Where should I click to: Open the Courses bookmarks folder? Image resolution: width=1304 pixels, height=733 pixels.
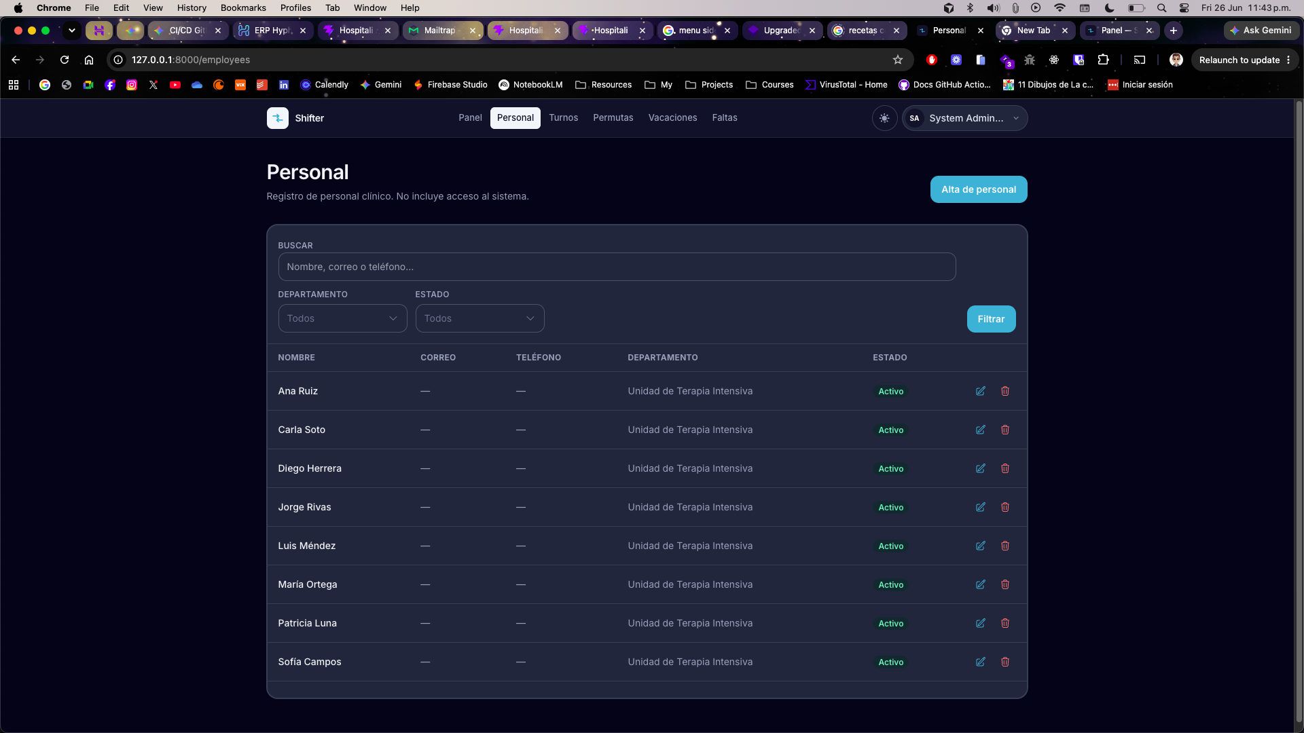point(769,85)
